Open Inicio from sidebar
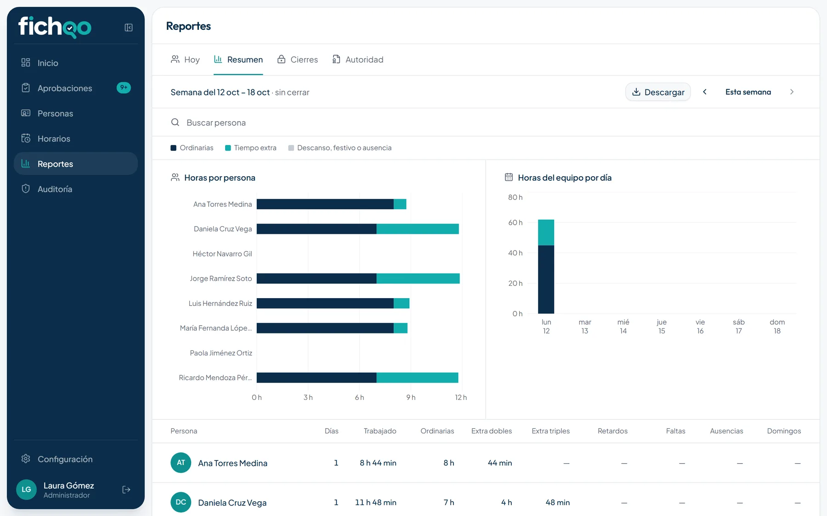Screen dimensions: 827x516 point(76,63)
